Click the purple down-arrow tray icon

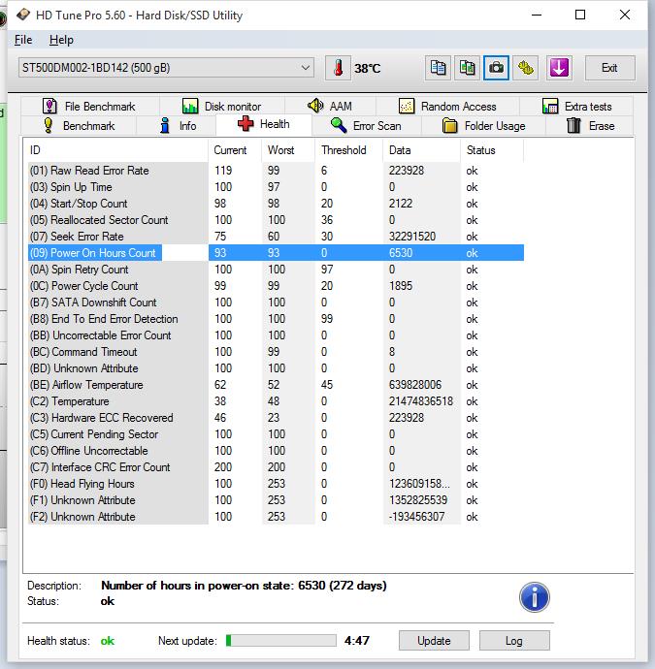(559, 68)
